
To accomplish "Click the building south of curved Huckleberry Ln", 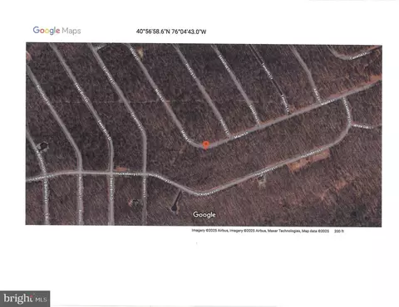I will coord(261,180).
